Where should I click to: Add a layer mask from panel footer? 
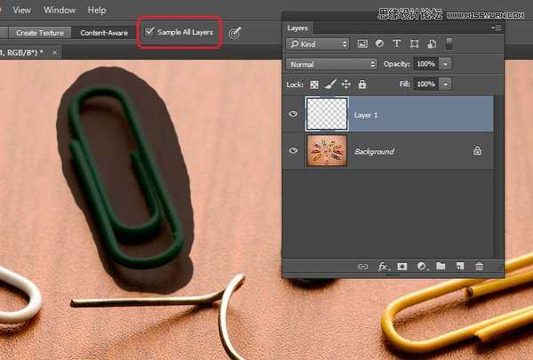(402, 266)
